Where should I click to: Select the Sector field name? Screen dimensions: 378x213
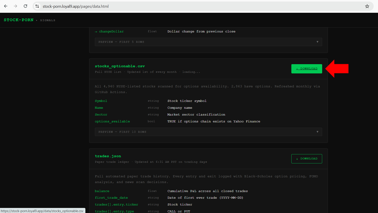coord(101,114)
